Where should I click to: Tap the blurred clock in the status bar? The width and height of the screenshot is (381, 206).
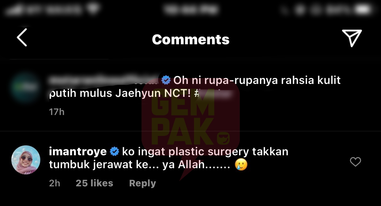pos(191,10)
